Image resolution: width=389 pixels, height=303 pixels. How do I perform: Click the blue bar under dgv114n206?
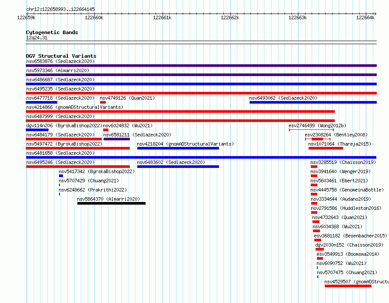[37, 130]
